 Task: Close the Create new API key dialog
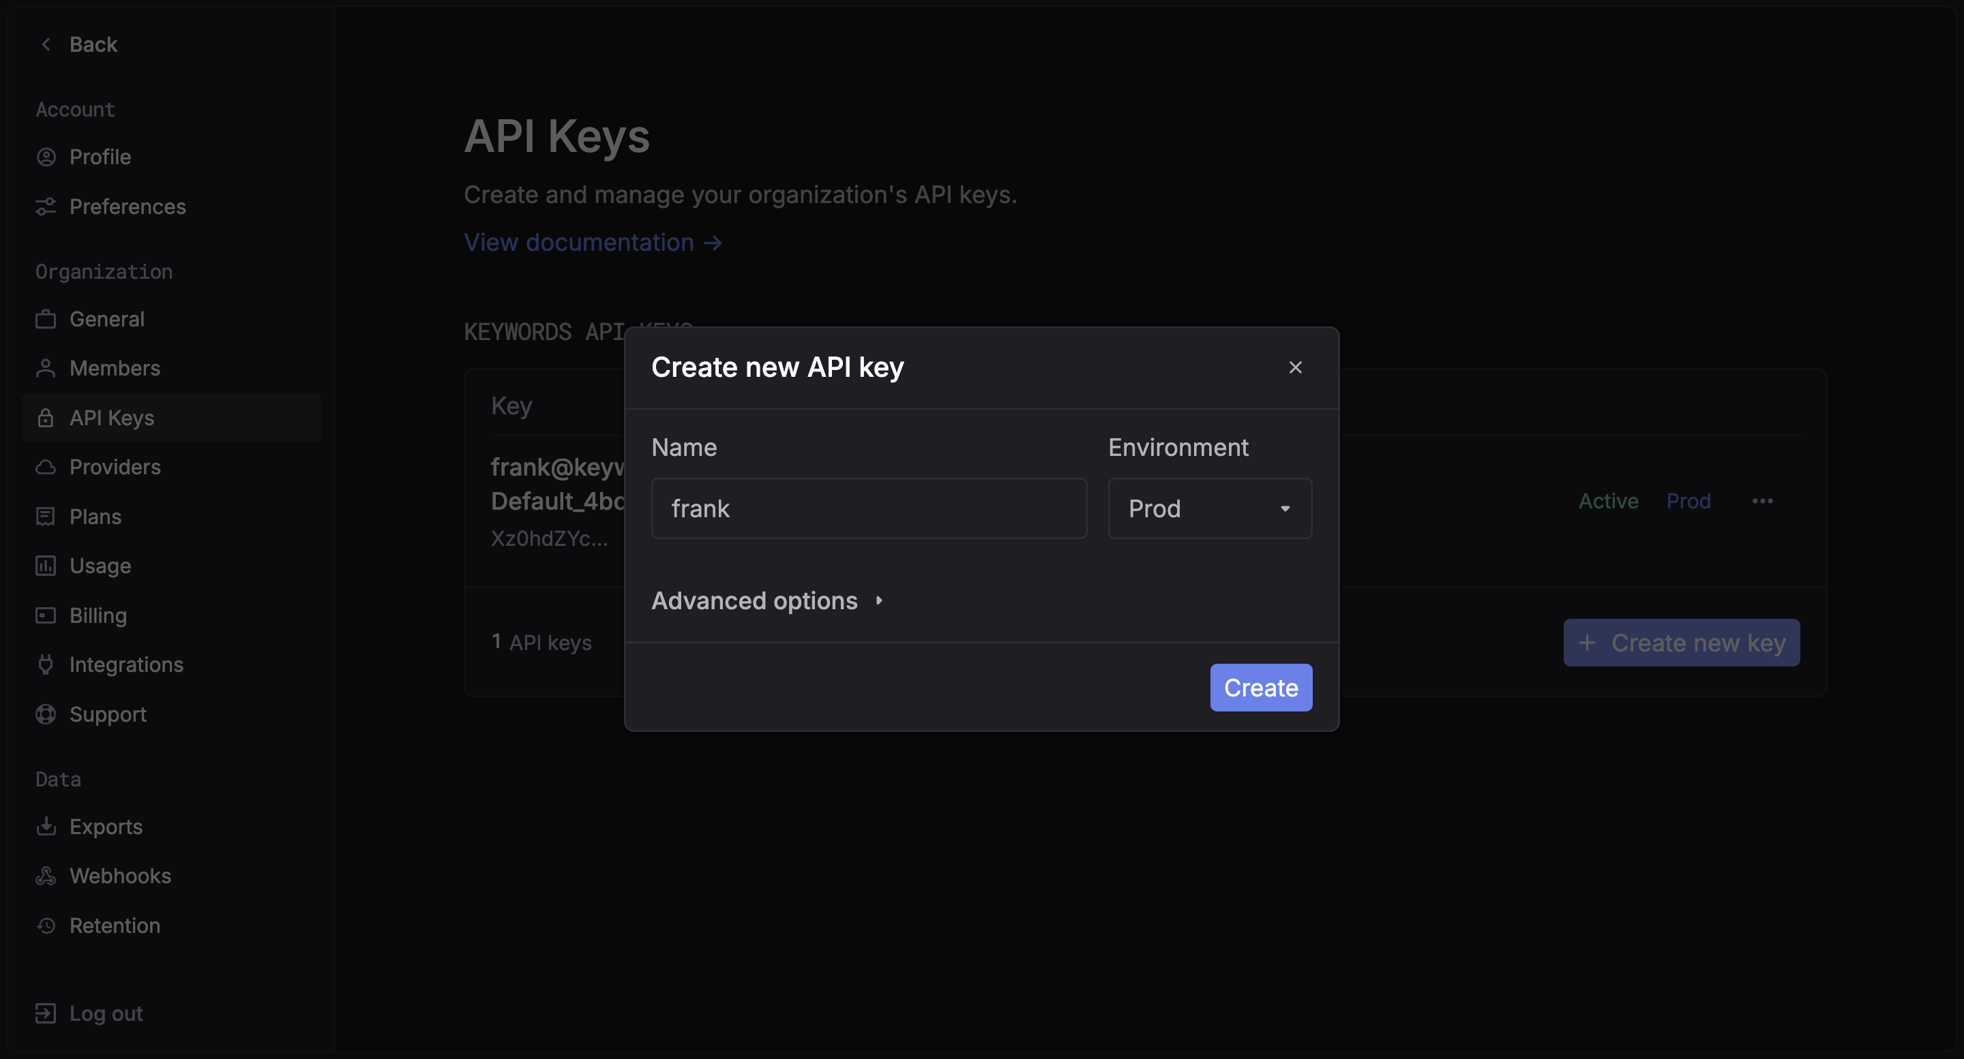(1294, 367)
